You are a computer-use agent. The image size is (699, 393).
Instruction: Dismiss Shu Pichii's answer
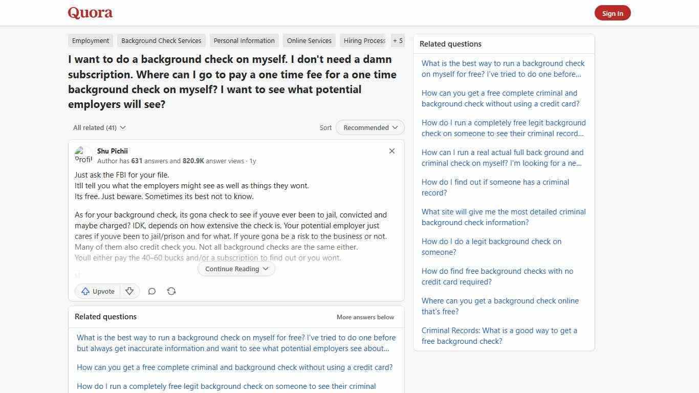tap(392, 151)
